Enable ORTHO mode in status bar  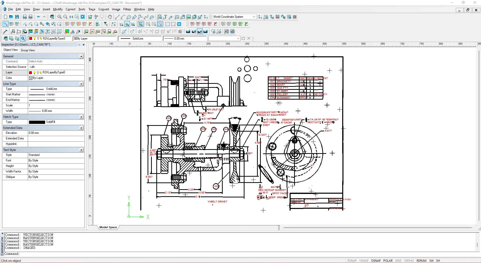pyautogui.click(x=409, y=260)
